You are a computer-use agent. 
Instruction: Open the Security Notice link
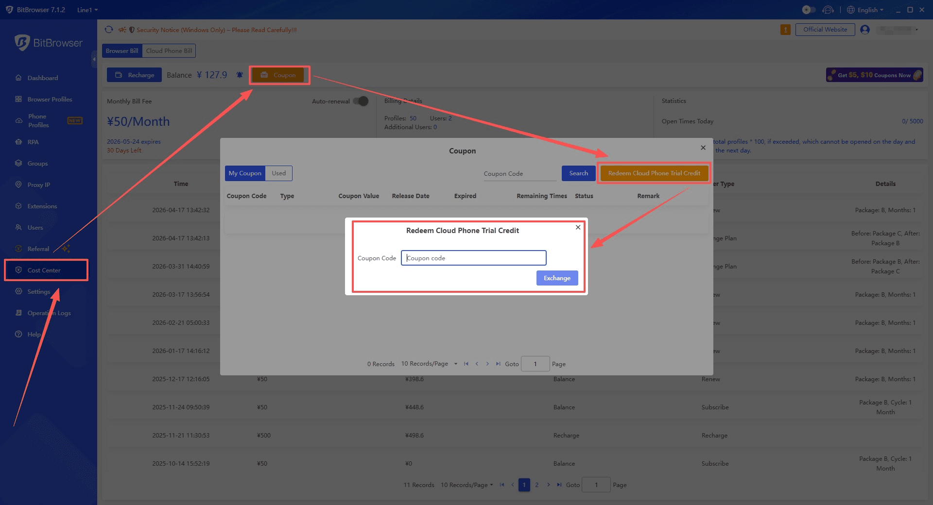click(x=217, y=30)
